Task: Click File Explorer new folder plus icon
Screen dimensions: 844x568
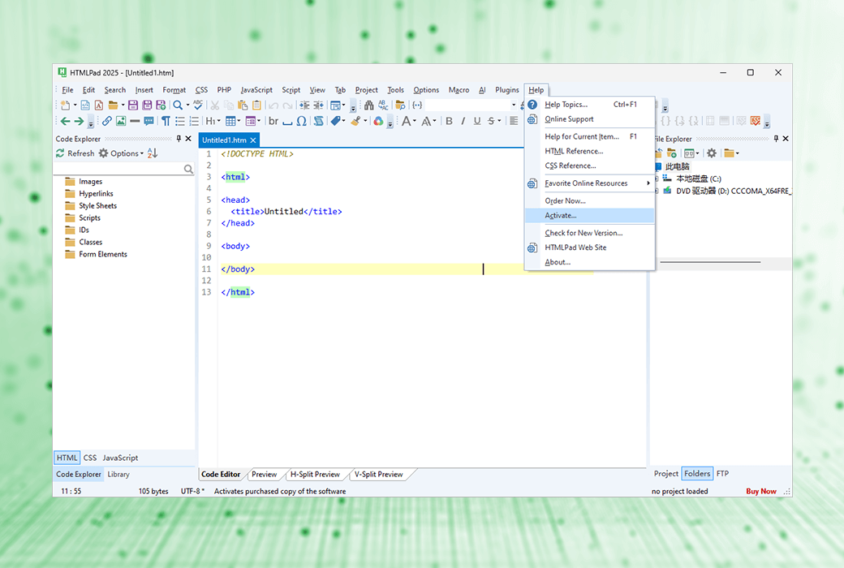Action: pyautogui.click(x=671, y=153)
